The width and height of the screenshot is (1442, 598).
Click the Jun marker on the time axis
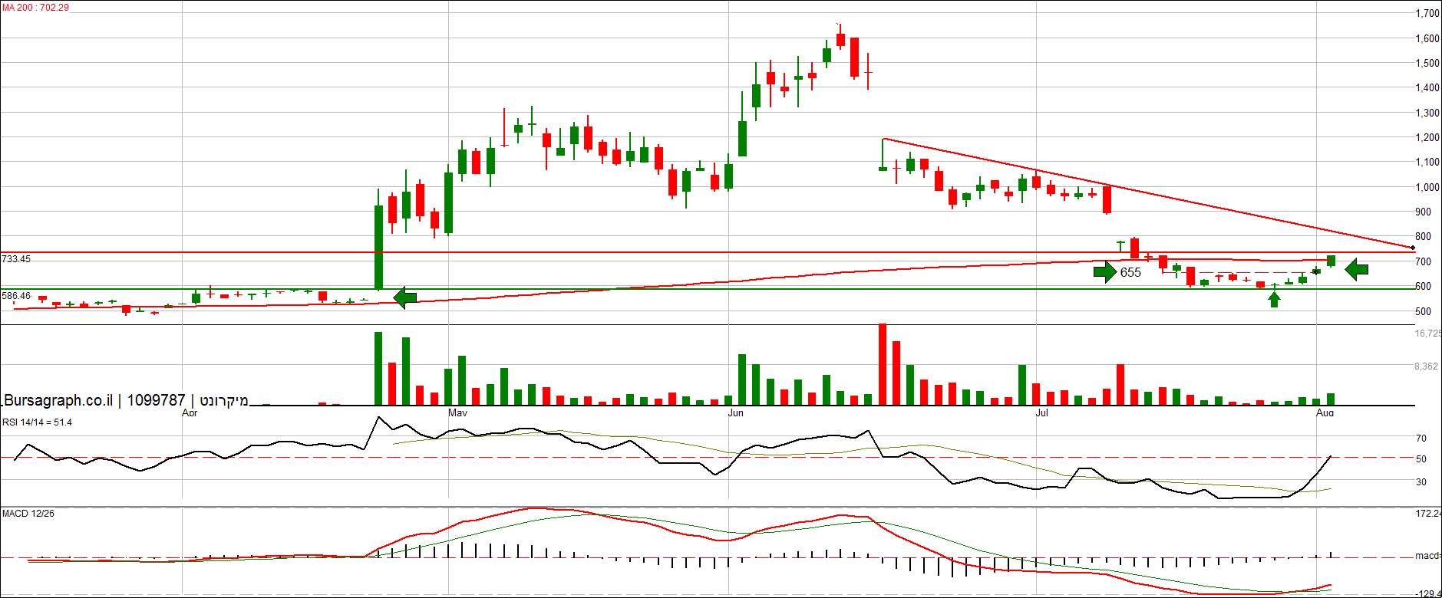tap(735, 413)
